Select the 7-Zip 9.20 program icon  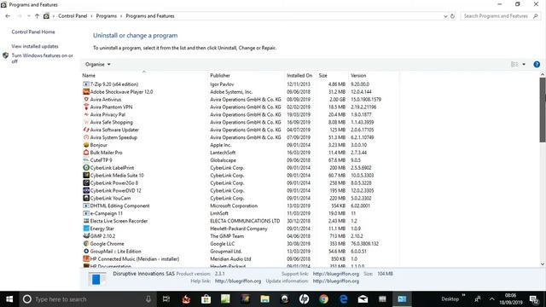click(x=86, y=84)
